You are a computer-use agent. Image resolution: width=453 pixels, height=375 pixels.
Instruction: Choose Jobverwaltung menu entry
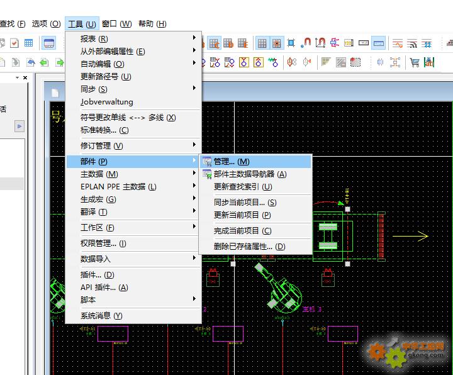click(x=133, y=102)
